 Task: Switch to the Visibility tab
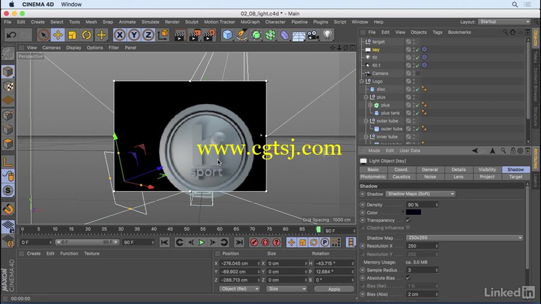(x=487, y=170)
